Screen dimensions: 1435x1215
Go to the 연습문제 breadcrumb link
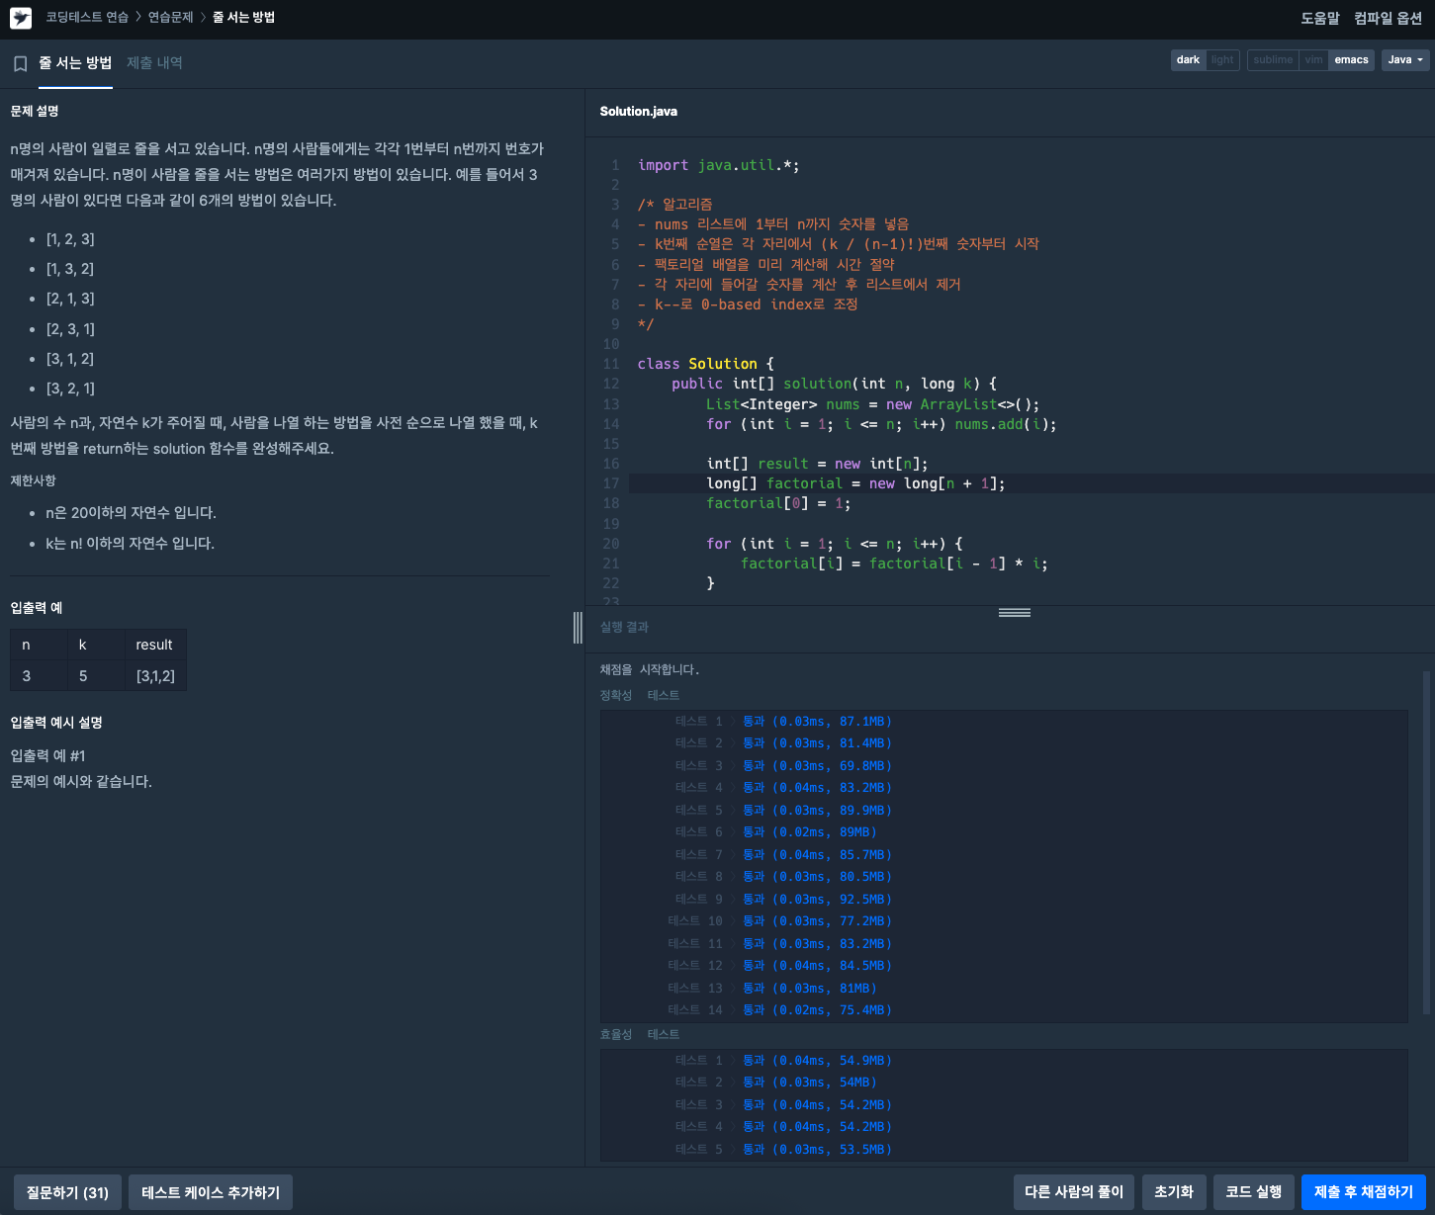171,18
